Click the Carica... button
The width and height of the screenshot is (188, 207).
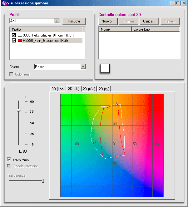[x=149, y=21]
